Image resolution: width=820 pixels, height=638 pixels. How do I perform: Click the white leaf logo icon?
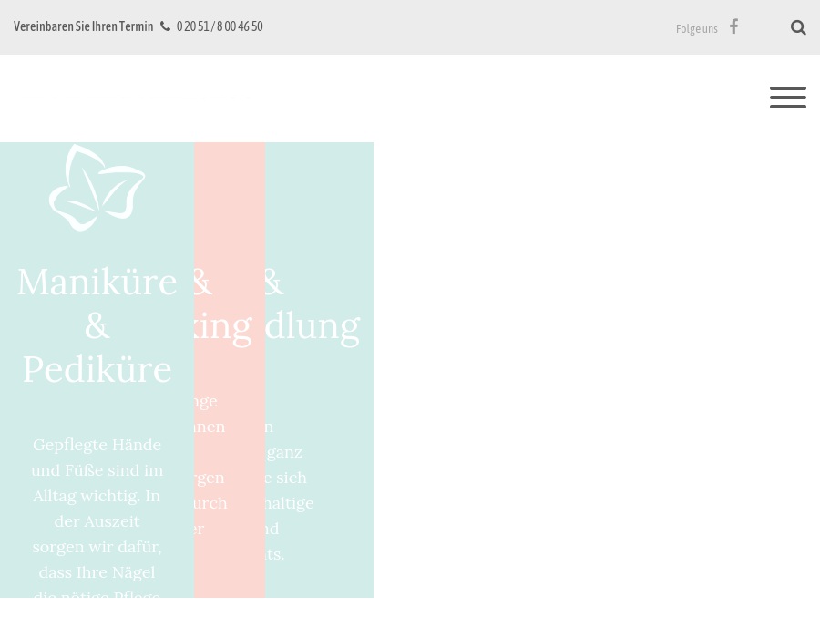point(97,188)
